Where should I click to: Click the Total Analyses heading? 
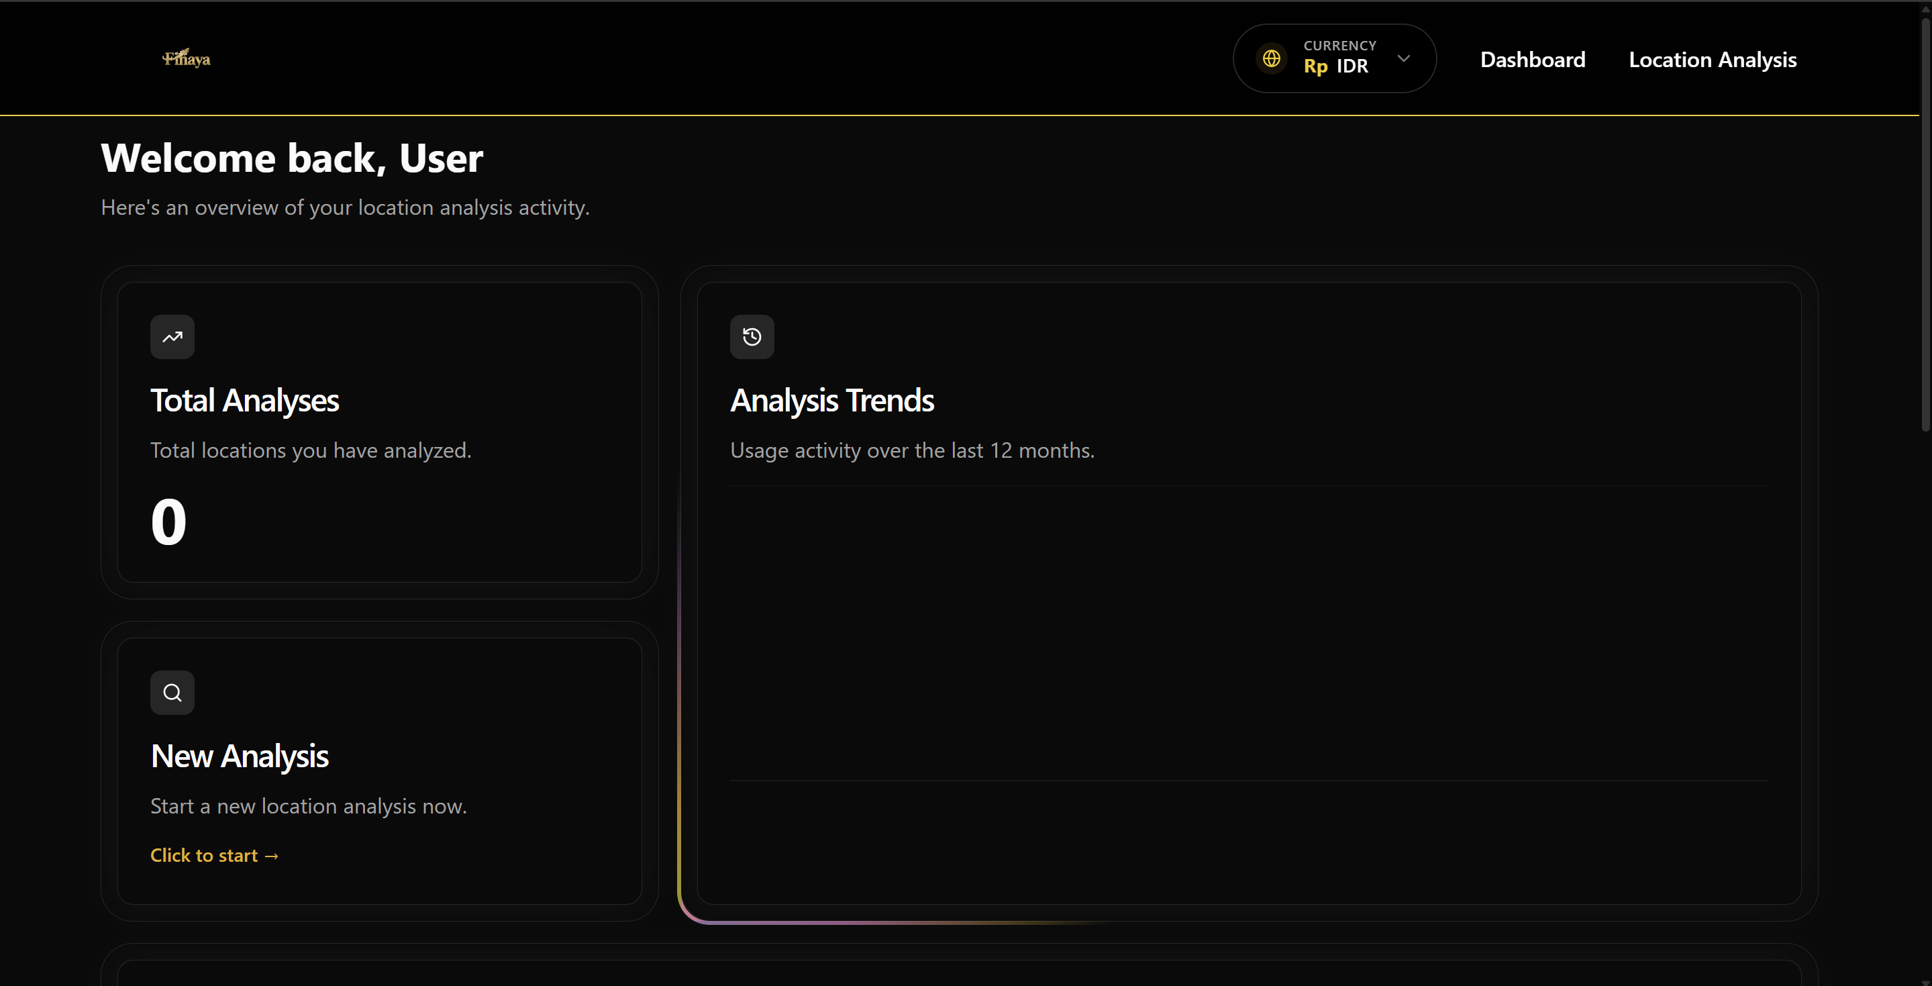(x=244, y=400)
